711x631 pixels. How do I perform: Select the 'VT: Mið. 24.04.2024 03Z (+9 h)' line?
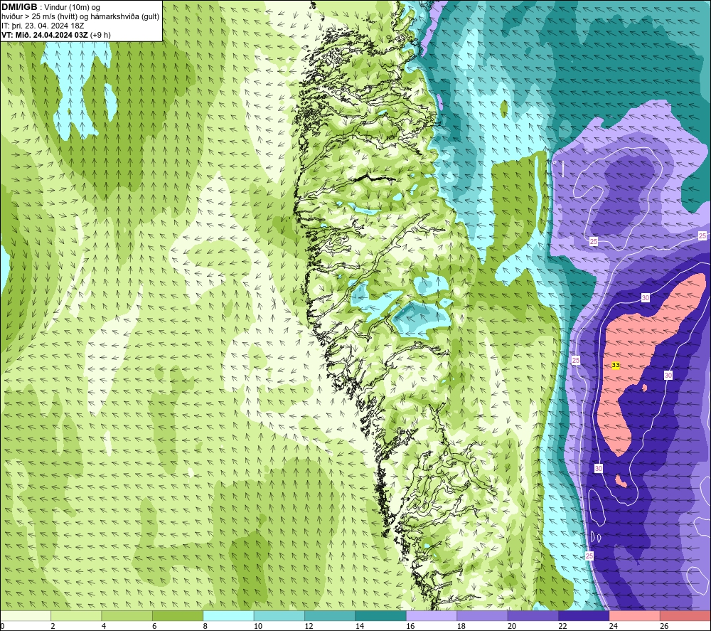(x=55, y=35)
